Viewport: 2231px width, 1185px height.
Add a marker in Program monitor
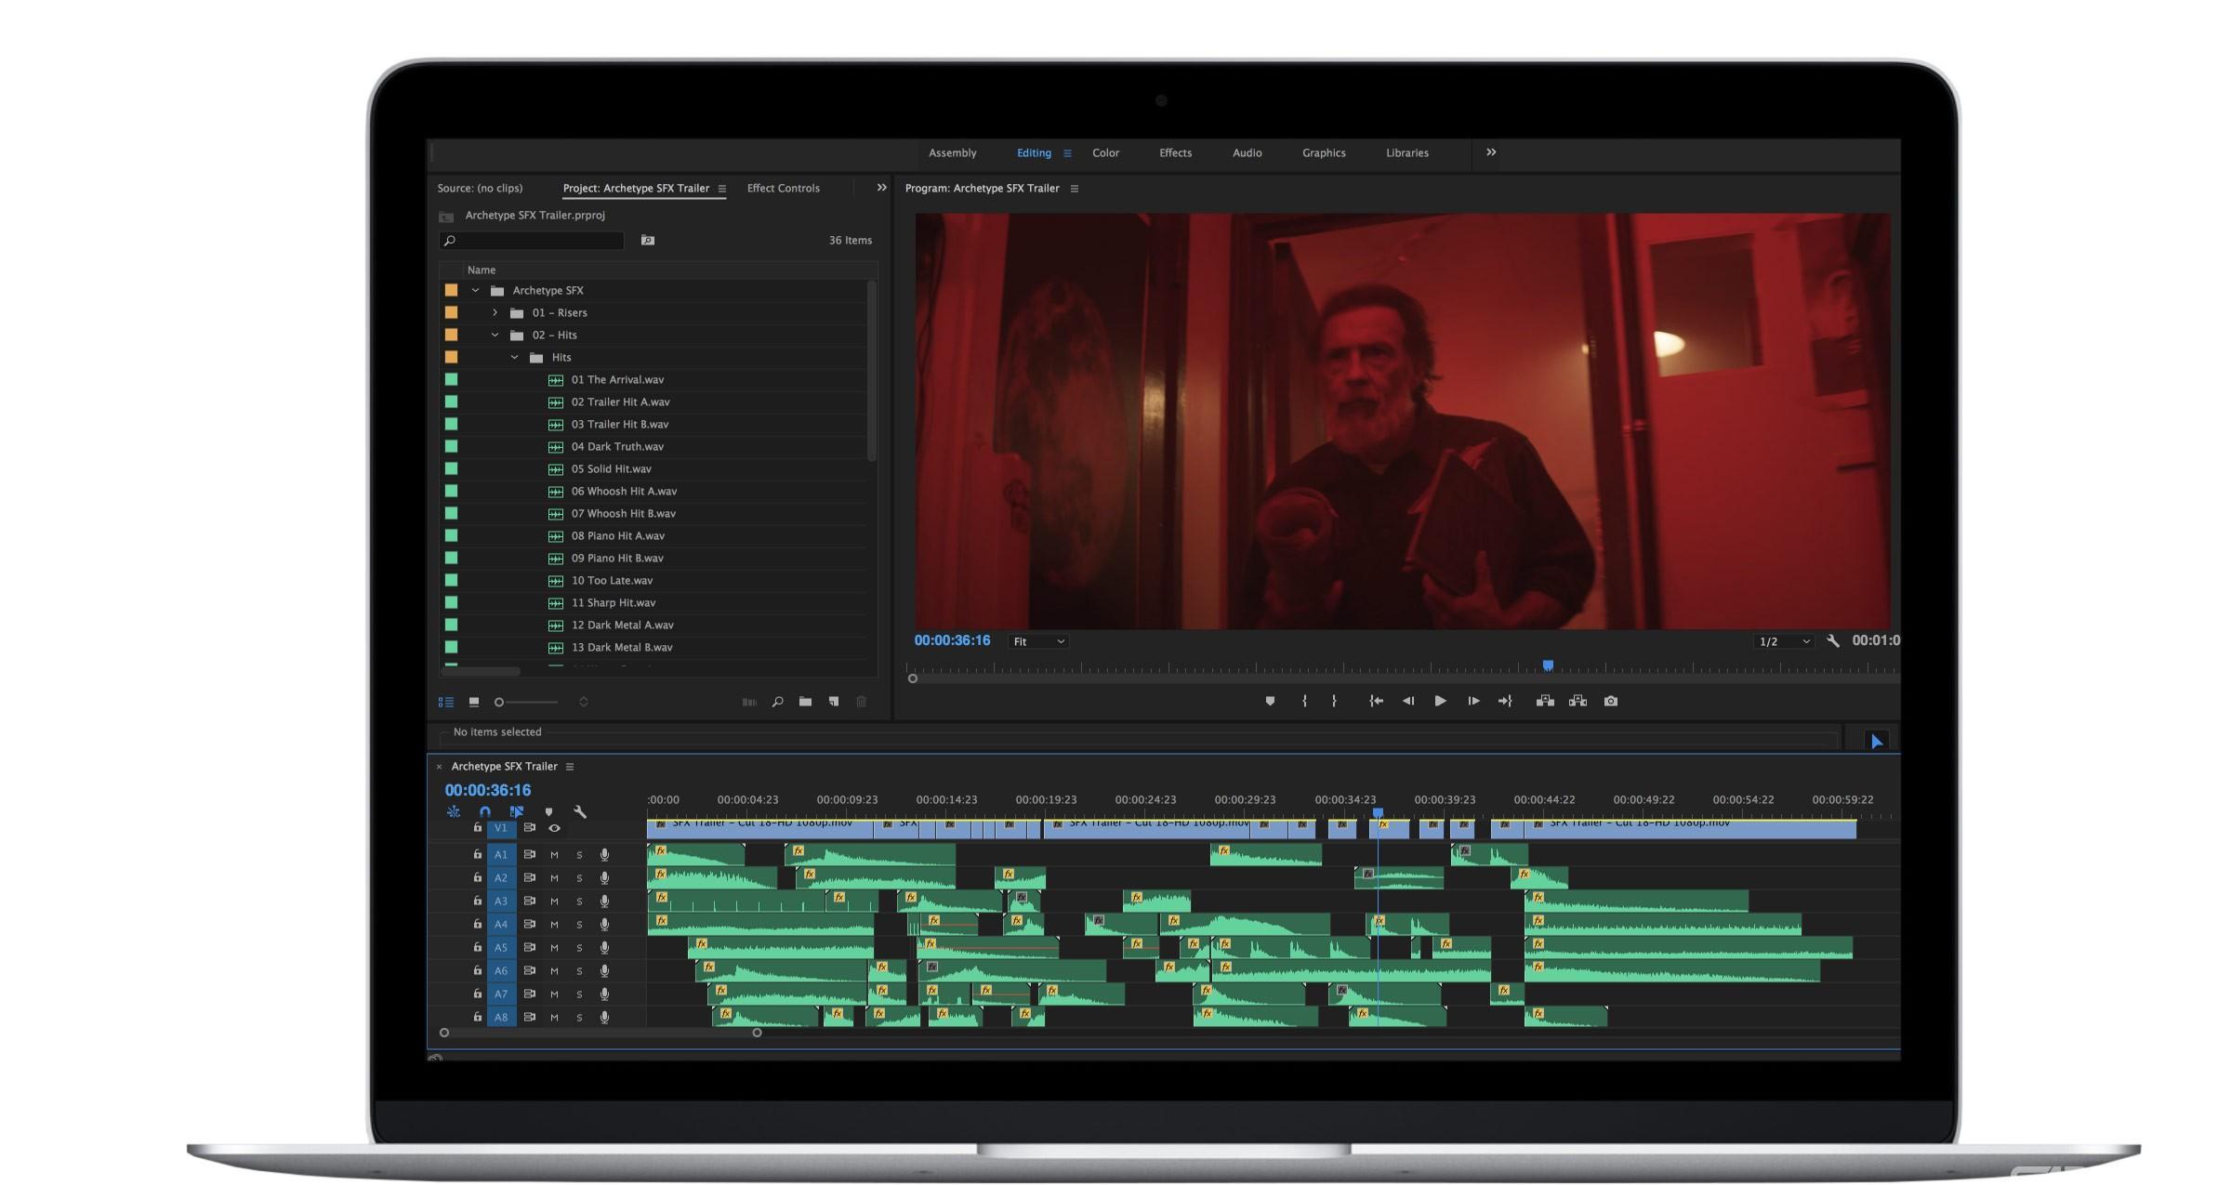(1270, 701)
